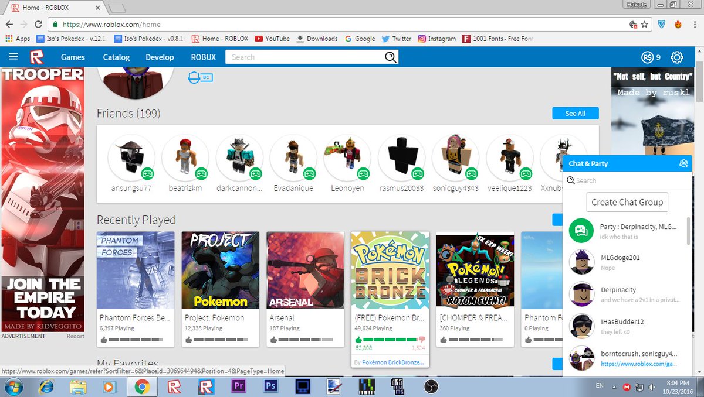Screen dimensions: 704x397
Task: Click the thumbs-up icon on Pokemon Brick Bronze
Action: pos(358,339)
